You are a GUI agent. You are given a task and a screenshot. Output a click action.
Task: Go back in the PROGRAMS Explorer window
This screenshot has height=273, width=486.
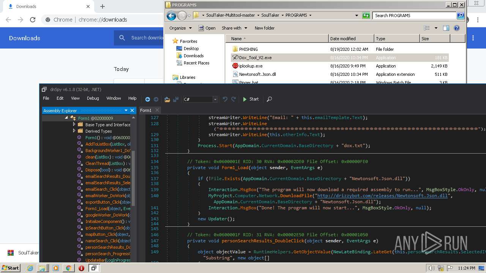pyautogui.click(x=171, y=16)
